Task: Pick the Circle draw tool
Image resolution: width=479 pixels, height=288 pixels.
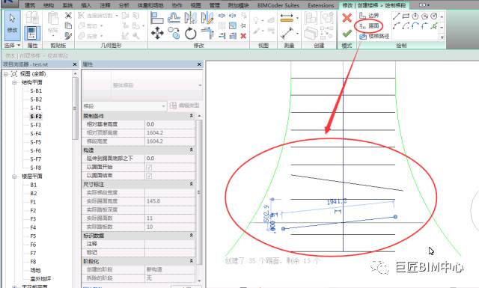Action: [434, 16]
